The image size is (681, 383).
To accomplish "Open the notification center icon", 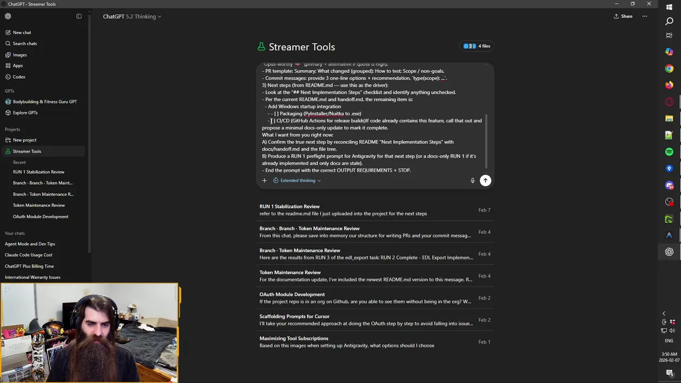I will [x=669, y=373].
